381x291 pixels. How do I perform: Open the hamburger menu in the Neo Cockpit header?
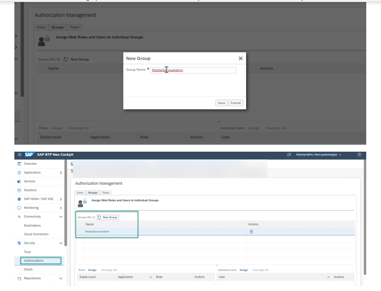click(19, 155)
